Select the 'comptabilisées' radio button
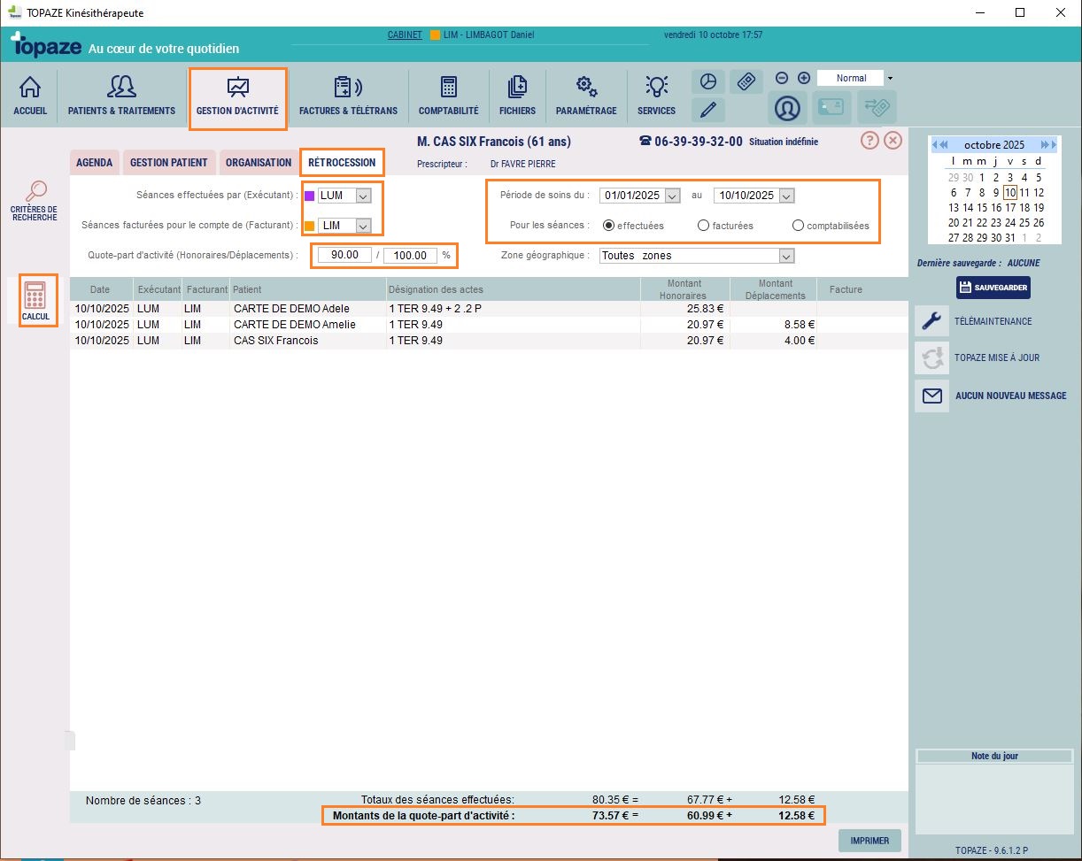The height and width of the screenshot is (861, 1082). (x=799, y=226)
